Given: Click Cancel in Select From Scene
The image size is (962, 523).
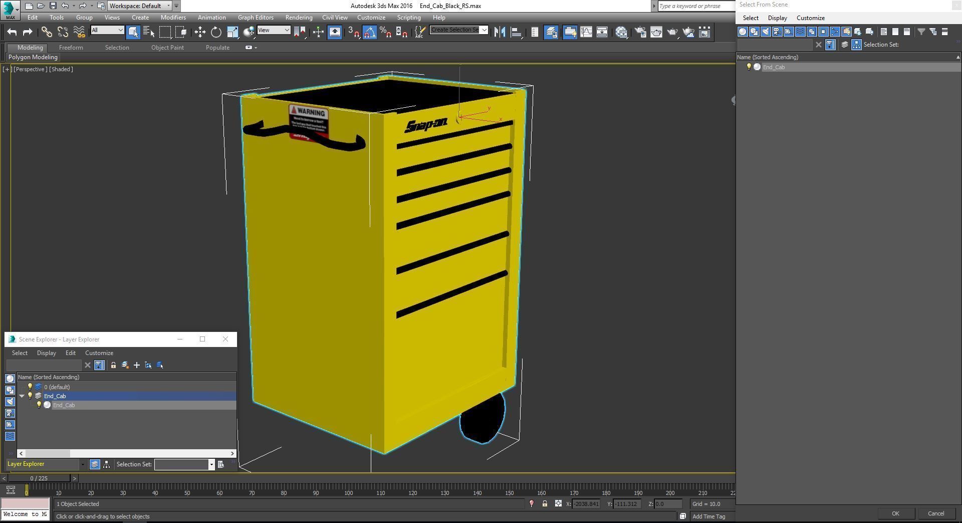Looking at the screenshot, I should pos(936,513).
